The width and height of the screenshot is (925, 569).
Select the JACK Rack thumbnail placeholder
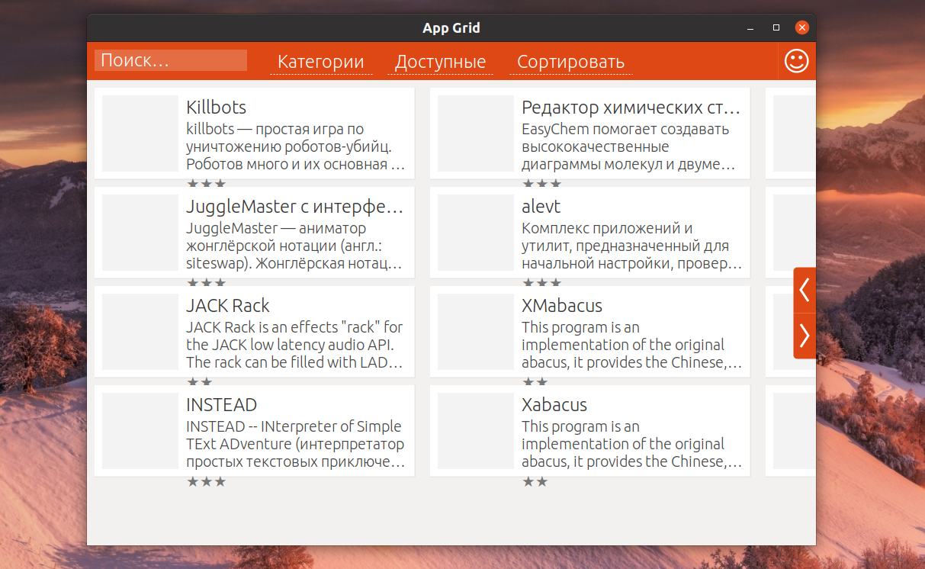click(140, 332)
